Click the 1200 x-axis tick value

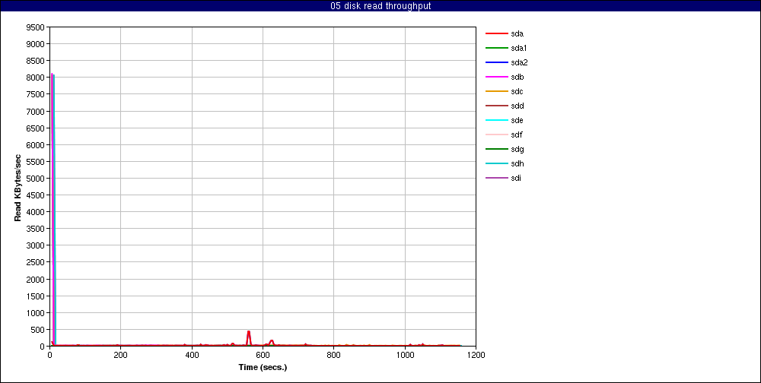click(x=476, y=355)
